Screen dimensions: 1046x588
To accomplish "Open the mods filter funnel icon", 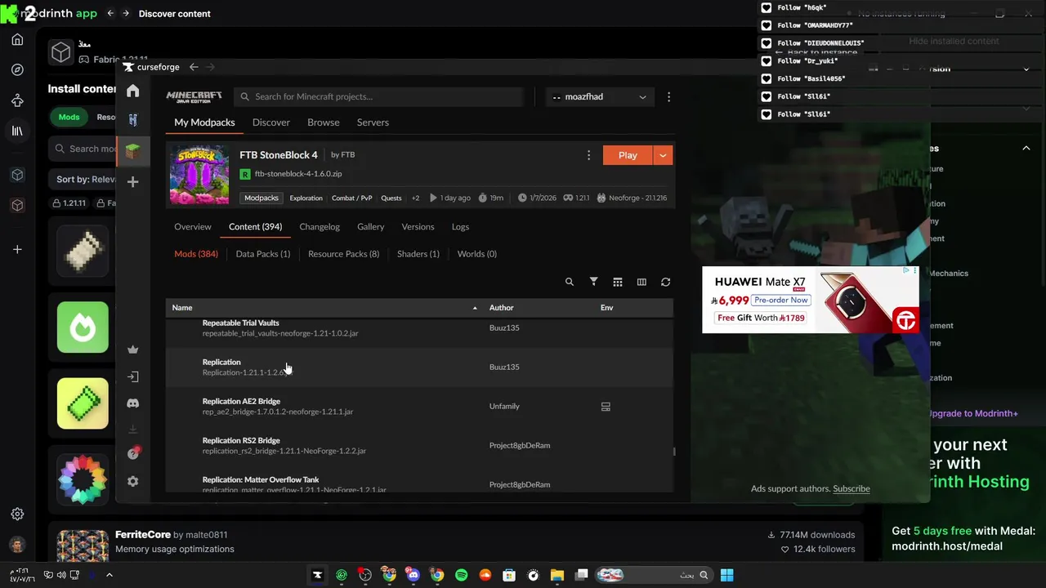I will tap(594, 282).
